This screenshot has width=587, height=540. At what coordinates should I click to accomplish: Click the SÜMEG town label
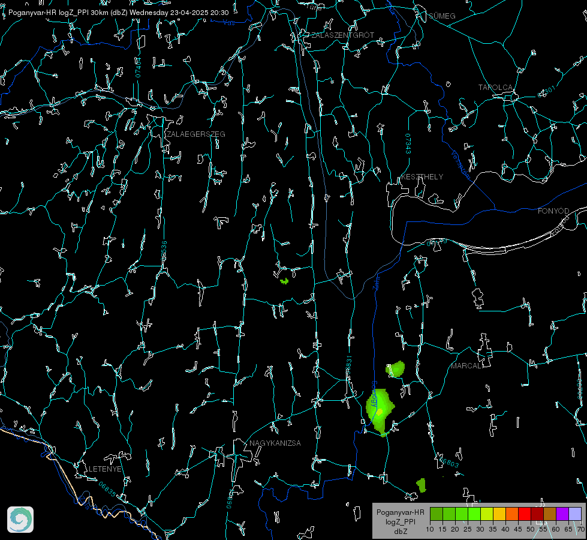tap(442, 16)
